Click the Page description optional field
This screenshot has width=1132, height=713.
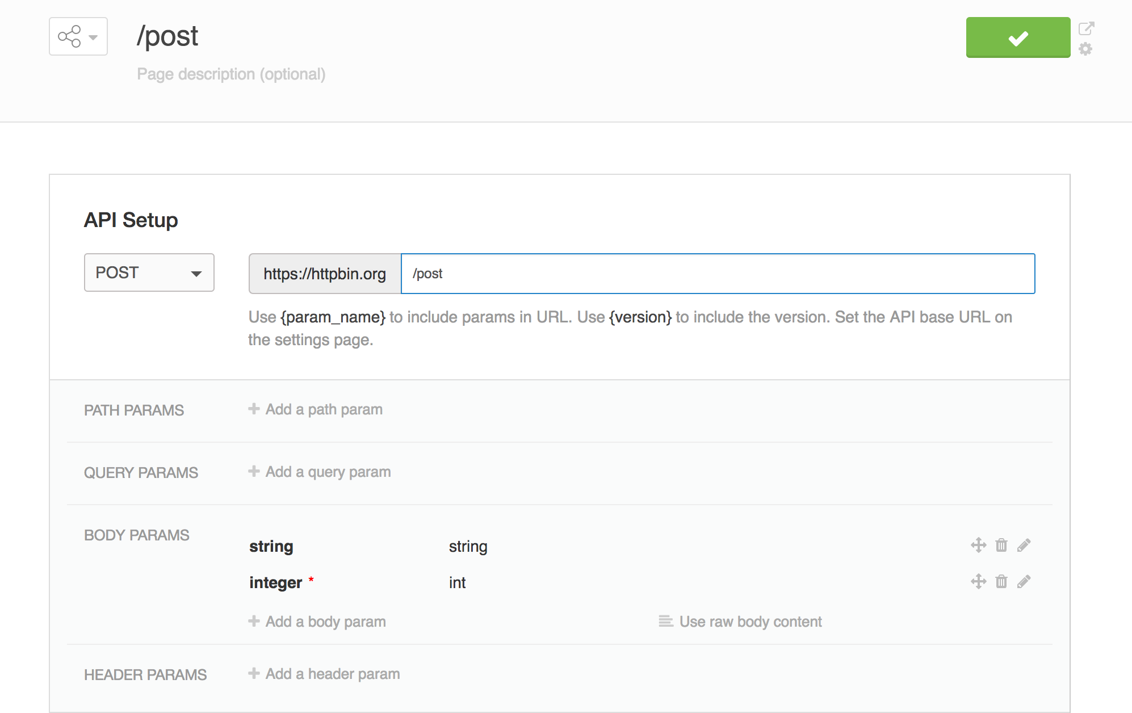232,74
